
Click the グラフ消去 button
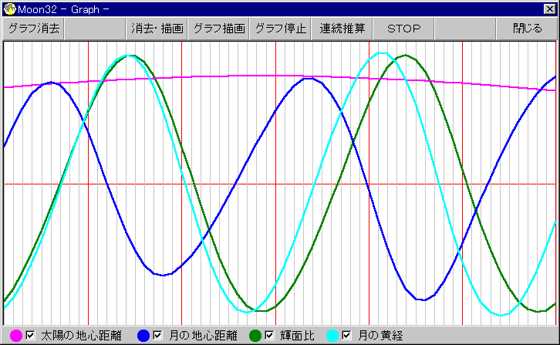33,29
